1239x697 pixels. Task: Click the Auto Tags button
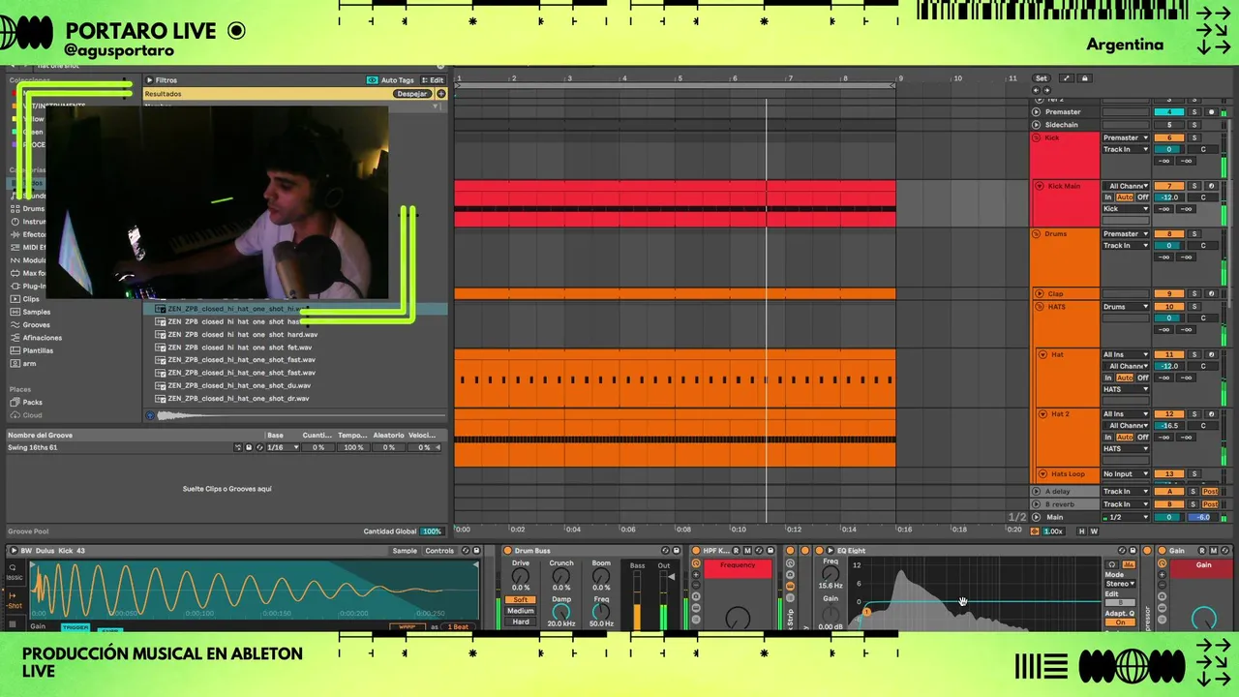coord(391,80)
